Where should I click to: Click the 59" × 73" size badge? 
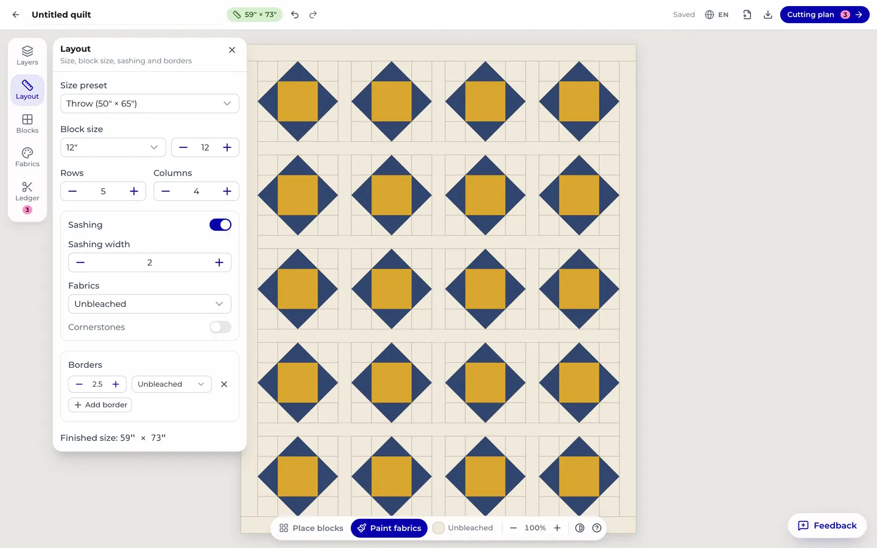click(x=255, y=15)
